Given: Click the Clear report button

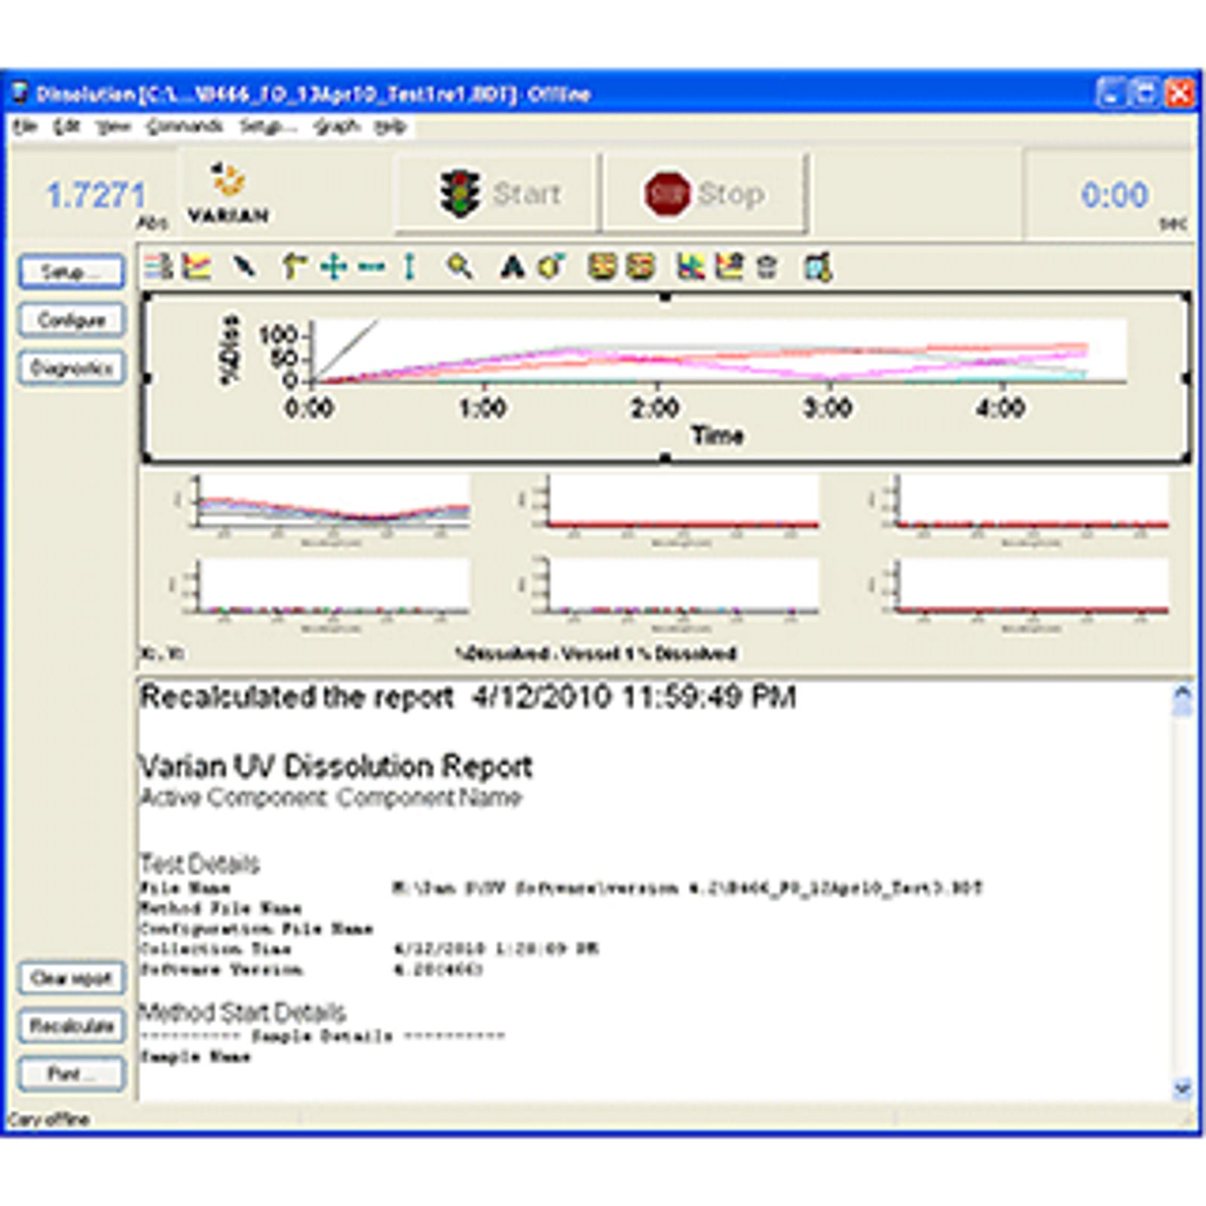Looking at the screenshot, I should pyautogui.click(x=72, y=978).
